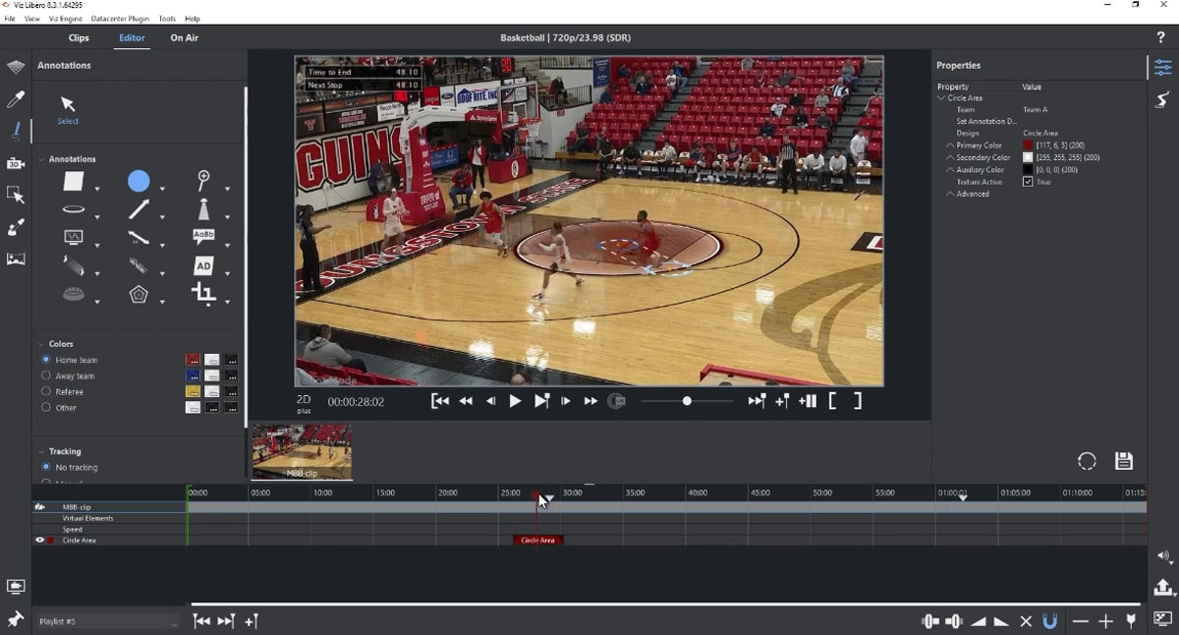Choose the pentagon shape annotation
This screenshot has height=635, width=1179.
click(139, 294)
